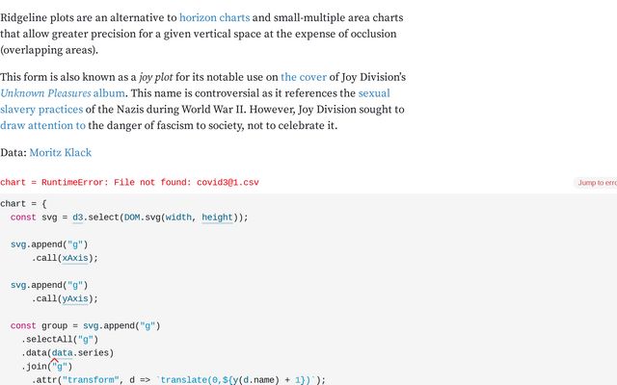617x385 pixels.
Task: Visit the Moritz Klack data source link
Action: [x=60, y=152]
